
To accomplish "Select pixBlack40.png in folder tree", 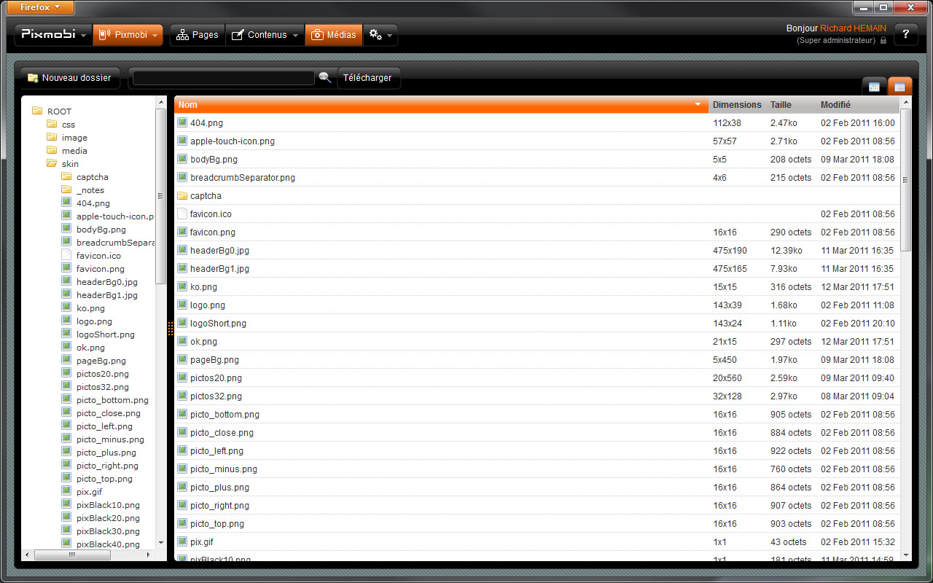I will [x=108, y=544].
